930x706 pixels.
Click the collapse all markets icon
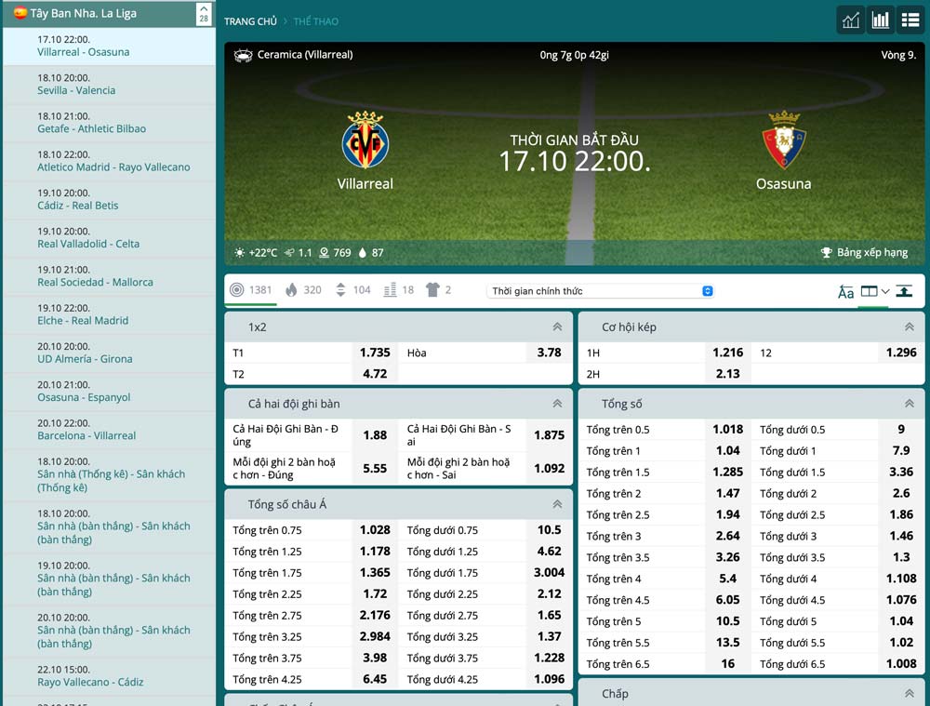(904, 291)
